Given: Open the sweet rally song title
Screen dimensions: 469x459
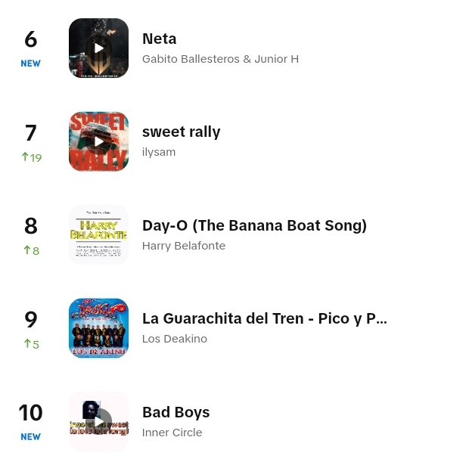Looking at the screenshot, I should pyautogui.click(x=182, y=132).
